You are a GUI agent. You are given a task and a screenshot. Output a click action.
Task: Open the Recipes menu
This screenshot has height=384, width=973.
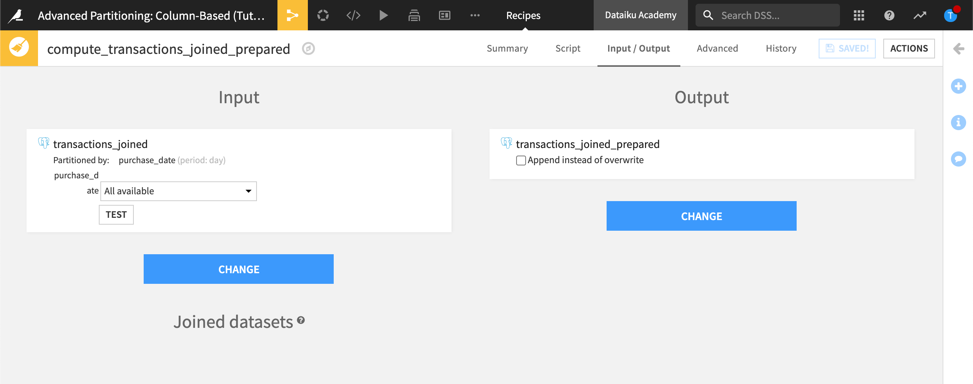click(523, 15)
